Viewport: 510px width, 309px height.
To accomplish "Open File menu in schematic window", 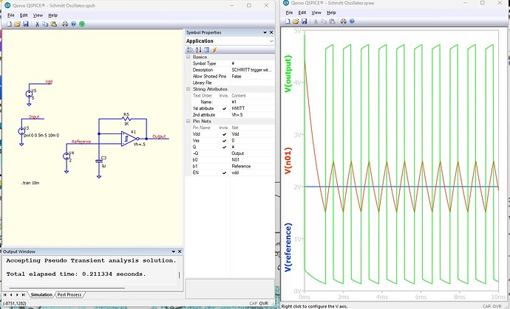I will (11, 15).
